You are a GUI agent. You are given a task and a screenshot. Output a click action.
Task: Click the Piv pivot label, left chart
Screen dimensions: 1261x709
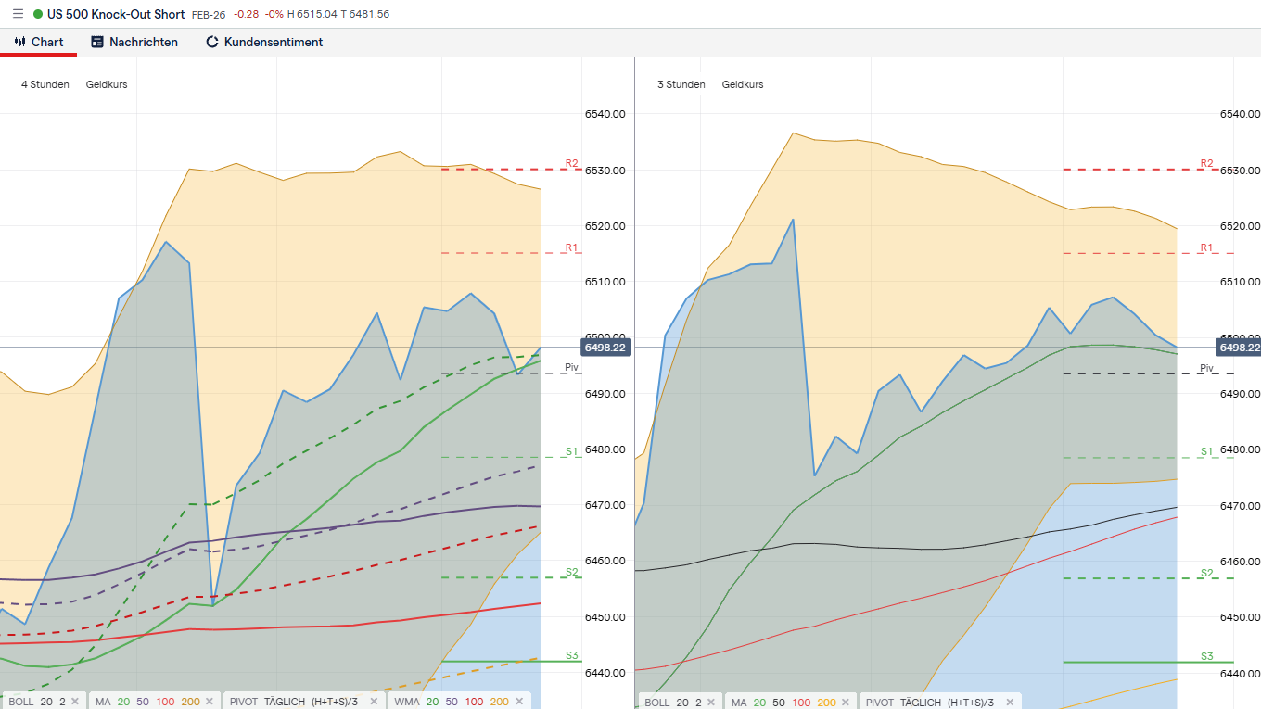(572, 368)
